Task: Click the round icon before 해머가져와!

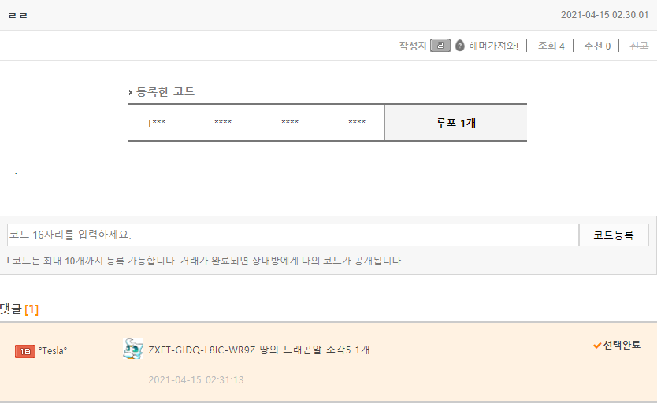Action: tap(460, 46)
